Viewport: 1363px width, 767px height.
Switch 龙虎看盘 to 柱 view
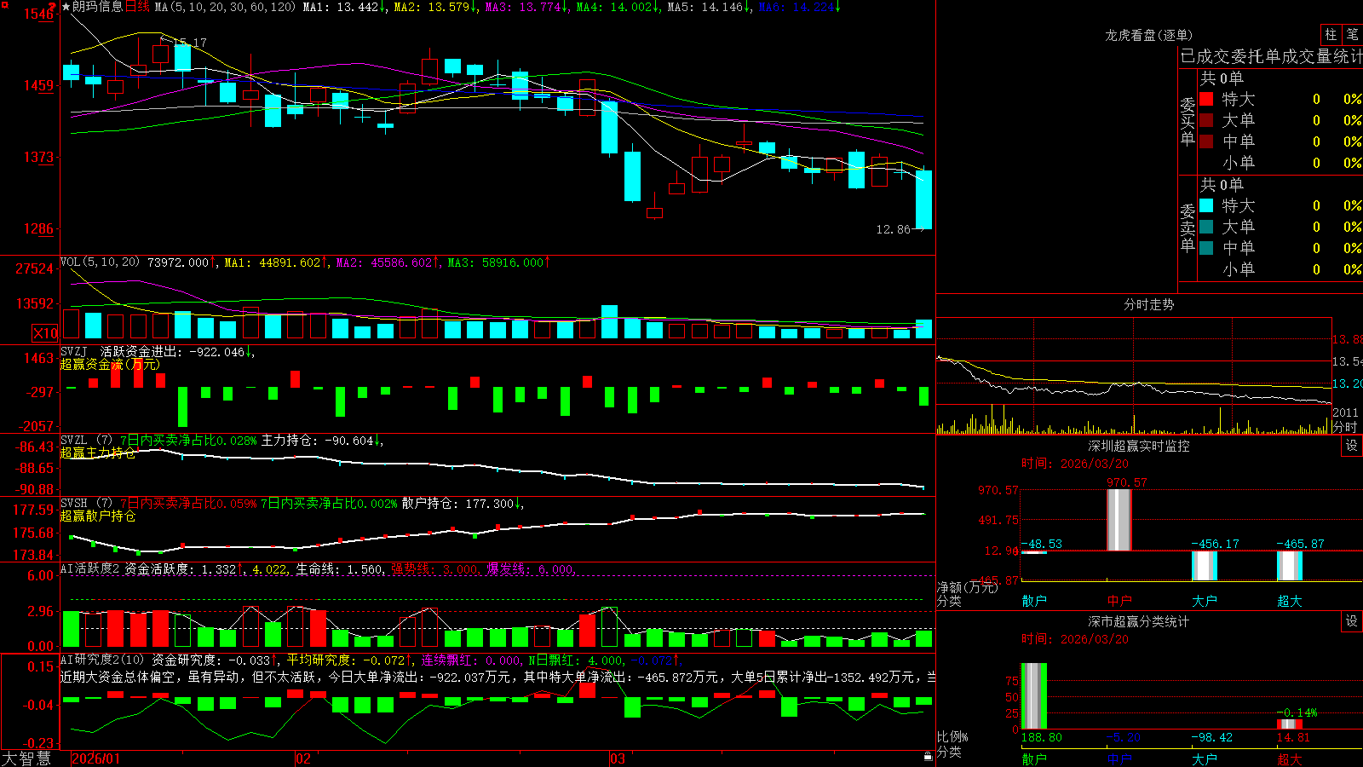[1331, 35]
